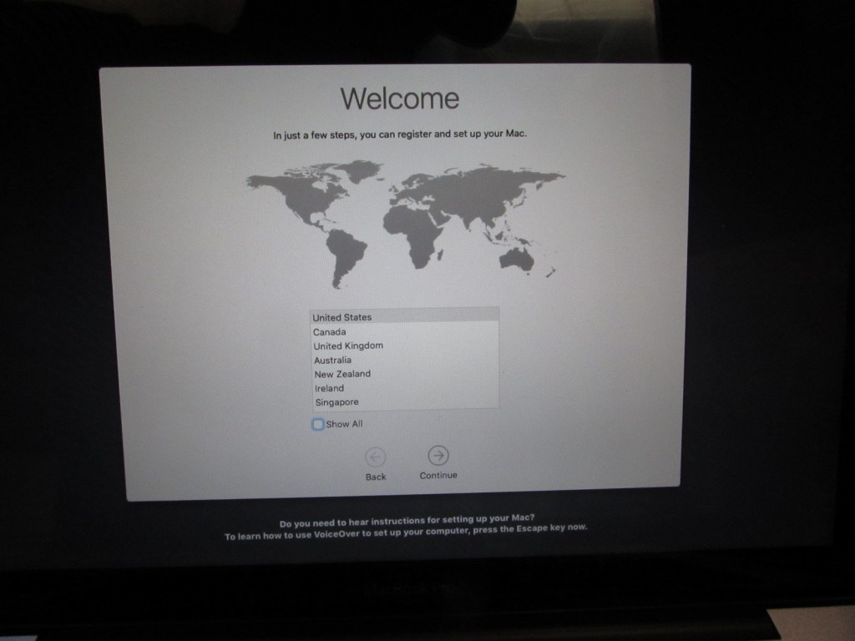Click the Back left-arrow icon
Screen dimensions: 855x641
point(375,457)
